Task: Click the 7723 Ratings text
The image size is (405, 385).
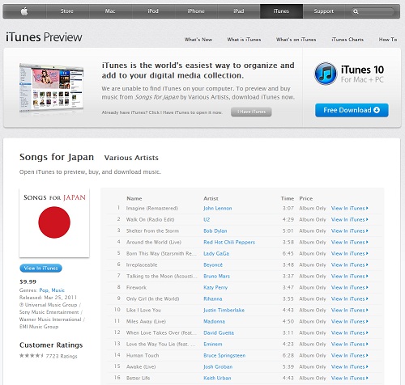Action: pyautogui.click(x=62, y=356)
